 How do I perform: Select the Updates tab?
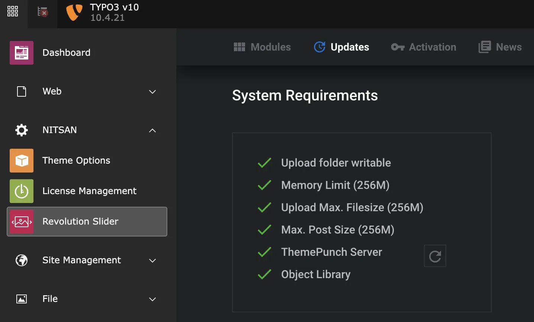coord(341,47)
